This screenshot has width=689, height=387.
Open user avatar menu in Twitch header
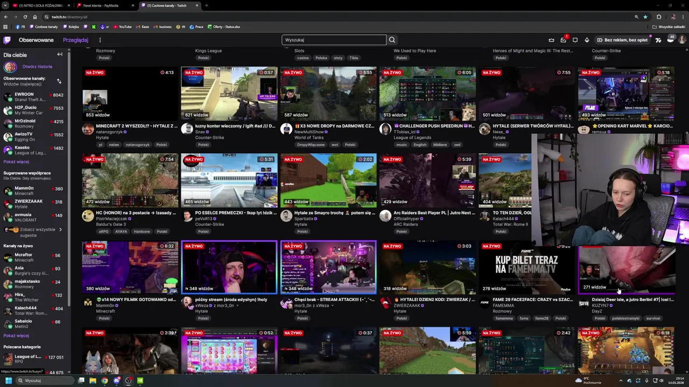(682, 40)
